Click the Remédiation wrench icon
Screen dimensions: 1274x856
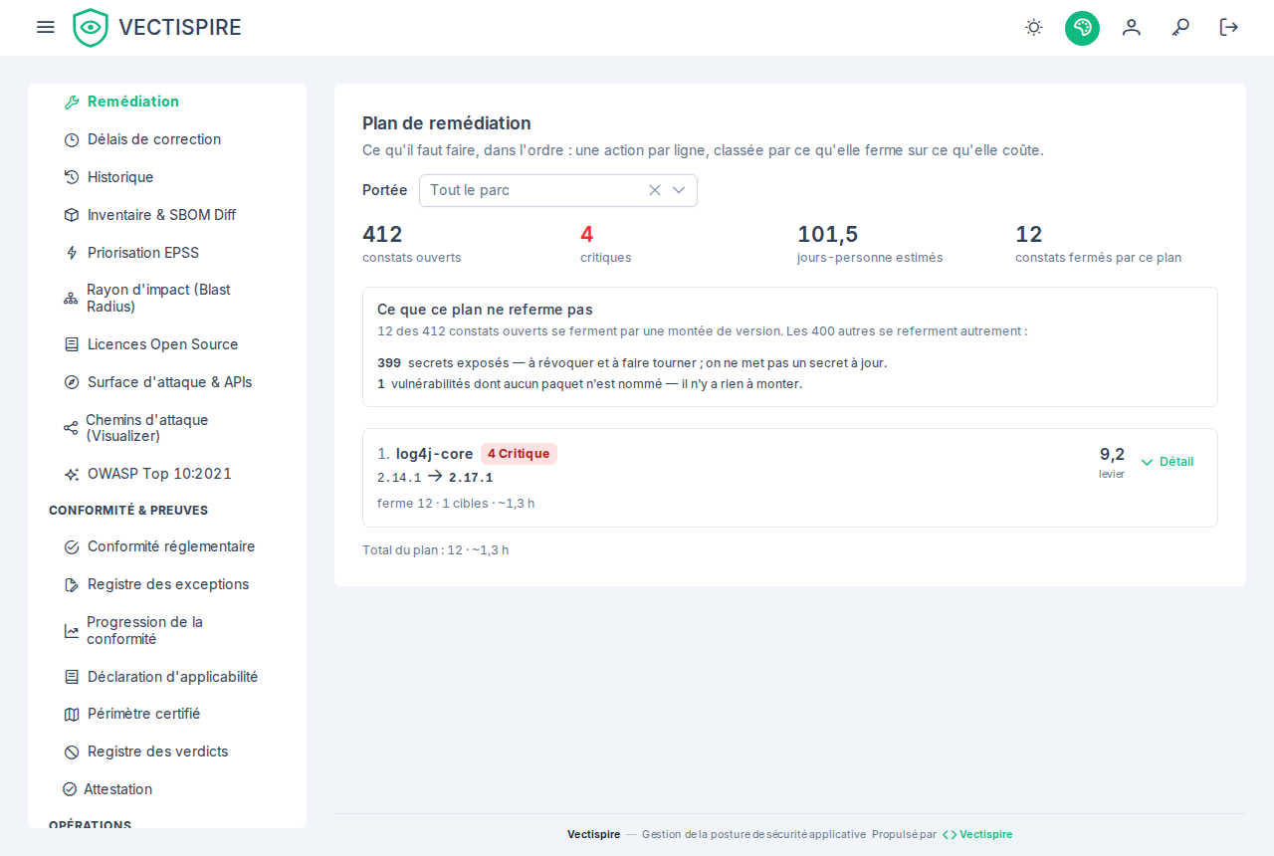72,102
